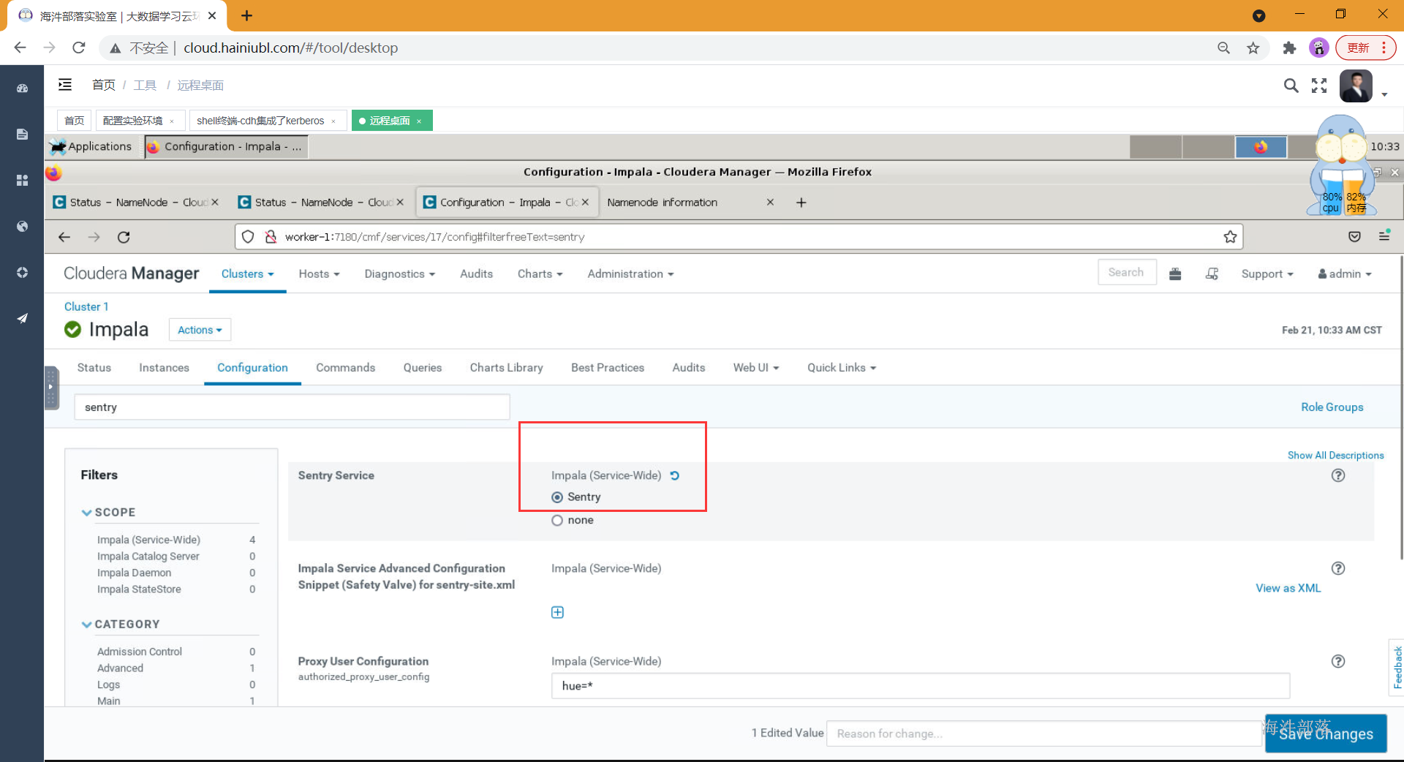Open the Hosts menu

319,274
